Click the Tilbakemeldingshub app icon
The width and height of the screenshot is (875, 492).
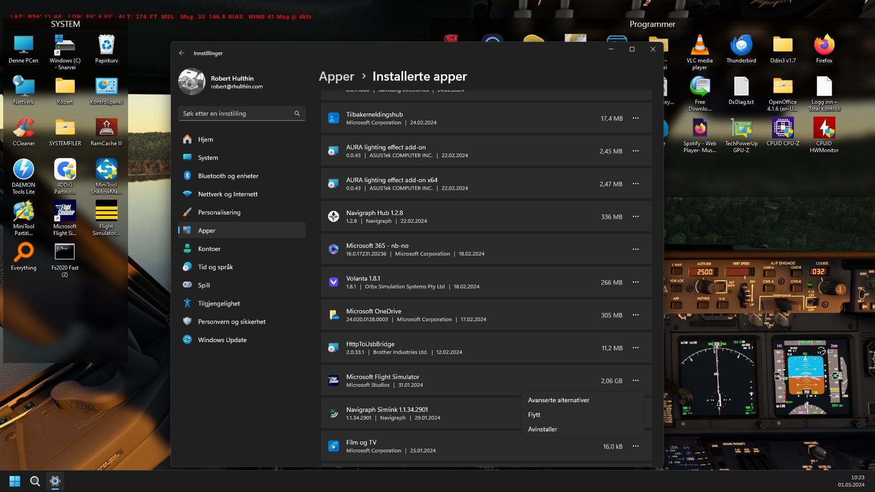334,118
